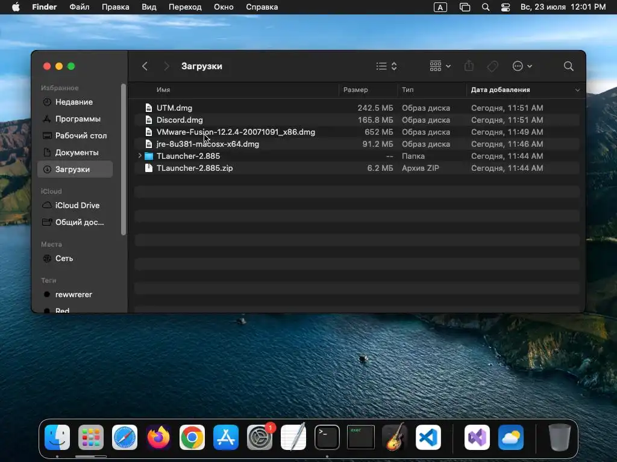Open System Preferences from the Dock
617x462 pixels.
(260, 437)
